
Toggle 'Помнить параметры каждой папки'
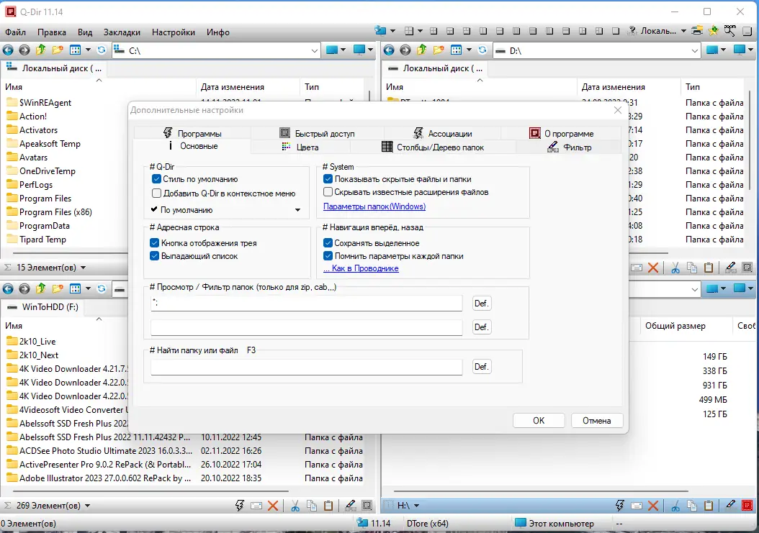coord(328,256)
